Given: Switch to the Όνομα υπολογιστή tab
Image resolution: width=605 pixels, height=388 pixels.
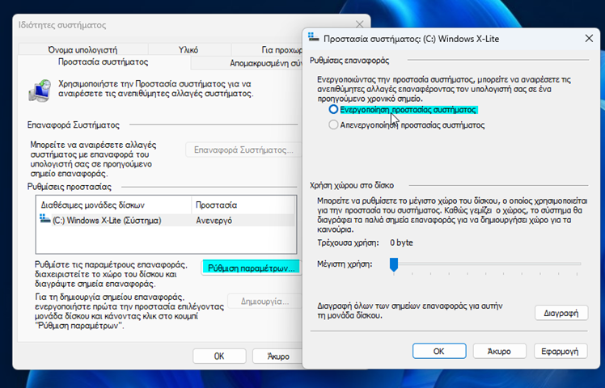Looking at the screenshot, I should 82,48.
